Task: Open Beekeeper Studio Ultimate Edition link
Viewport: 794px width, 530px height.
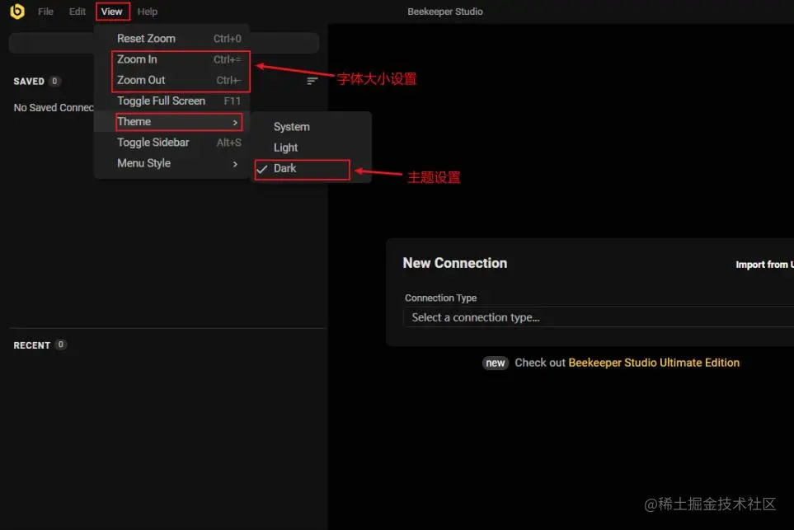Action: tap(654, 363)
